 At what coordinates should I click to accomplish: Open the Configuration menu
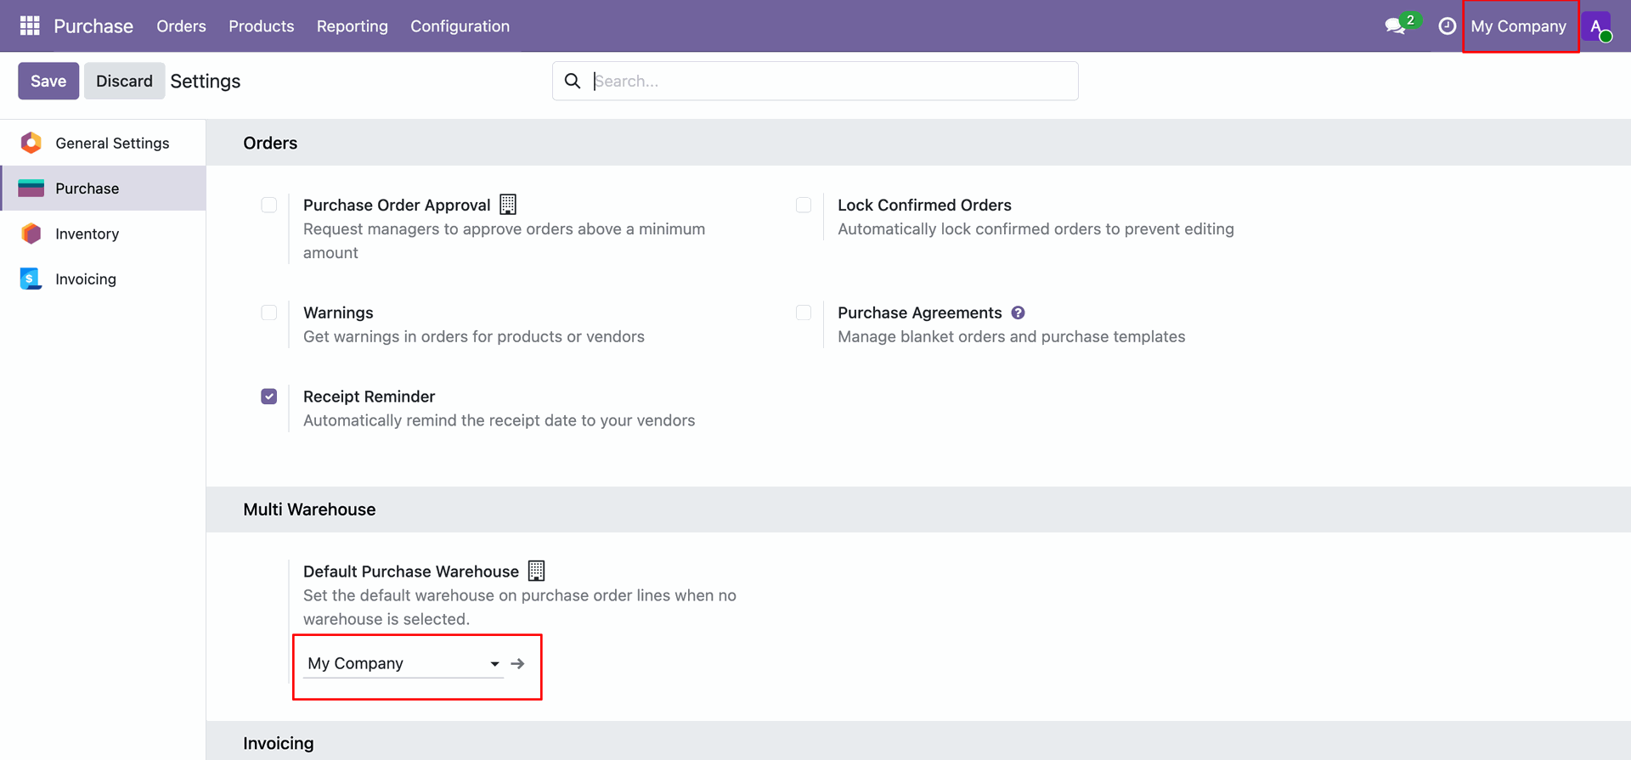pos(460,26)
